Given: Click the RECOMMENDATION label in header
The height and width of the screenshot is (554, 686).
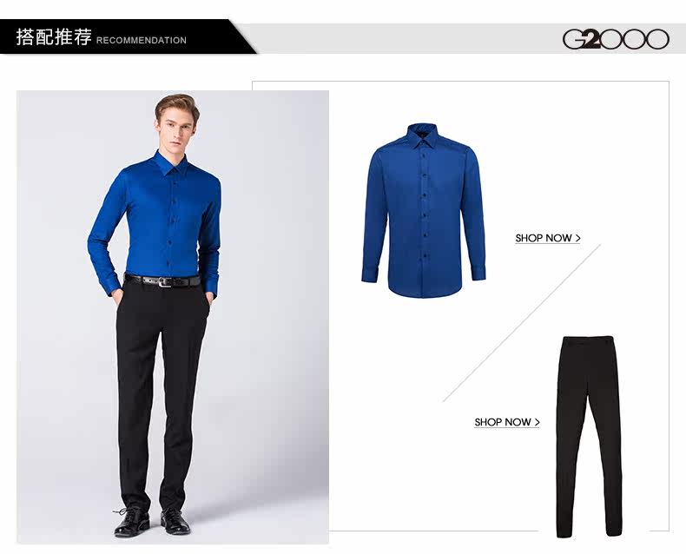Looking at the screenshot, I should 142,40.
